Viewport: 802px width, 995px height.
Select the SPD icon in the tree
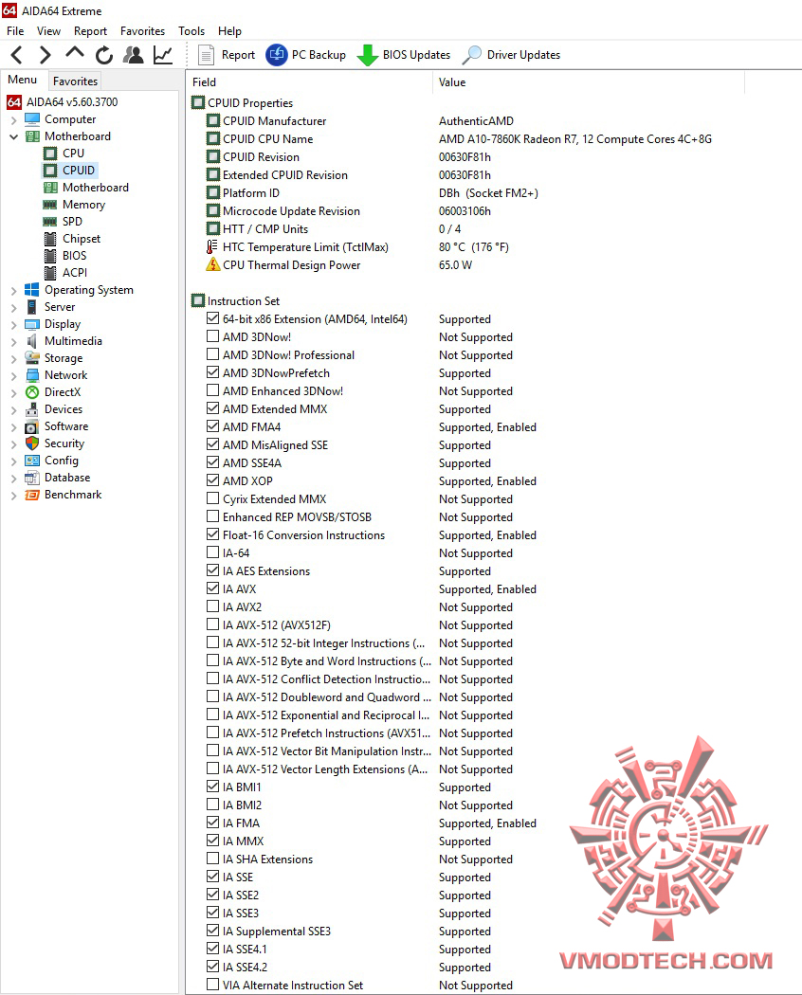tap(50, 222)
